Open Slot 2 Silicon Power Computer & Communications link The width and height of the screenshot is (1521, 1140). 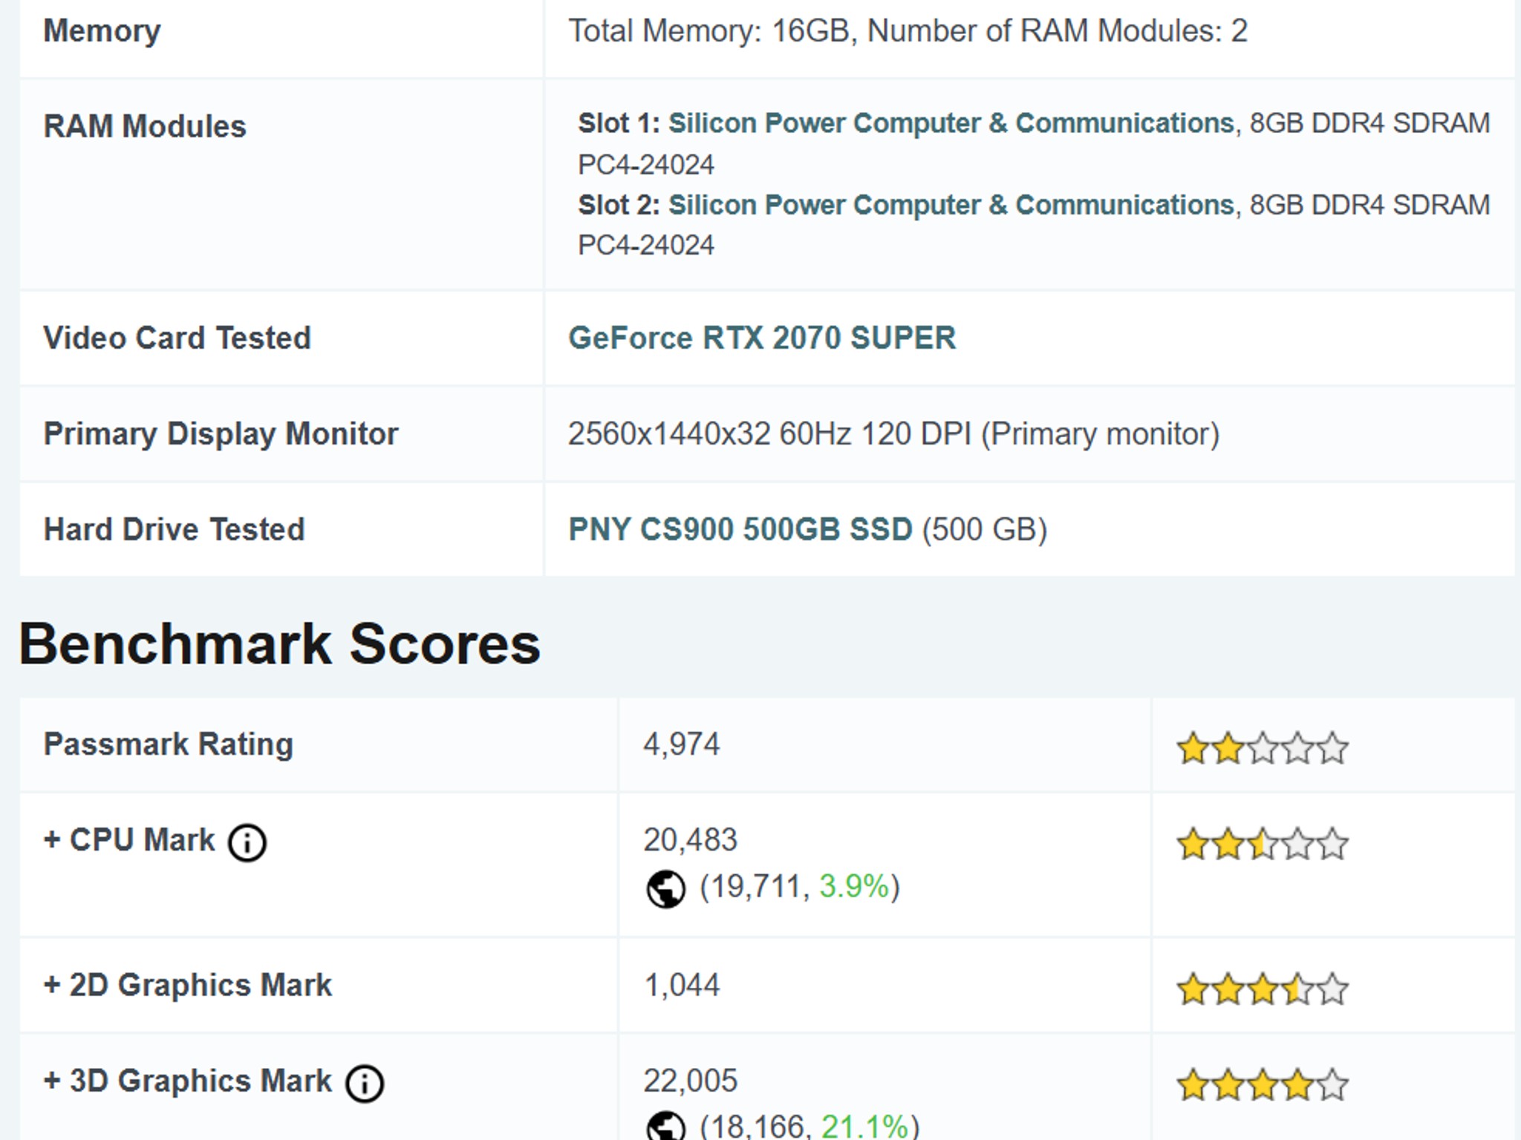point(951,205)
